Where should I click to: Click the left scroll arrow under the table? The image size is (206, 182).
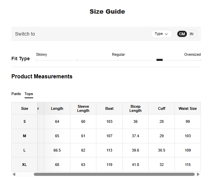click(14, 174)
